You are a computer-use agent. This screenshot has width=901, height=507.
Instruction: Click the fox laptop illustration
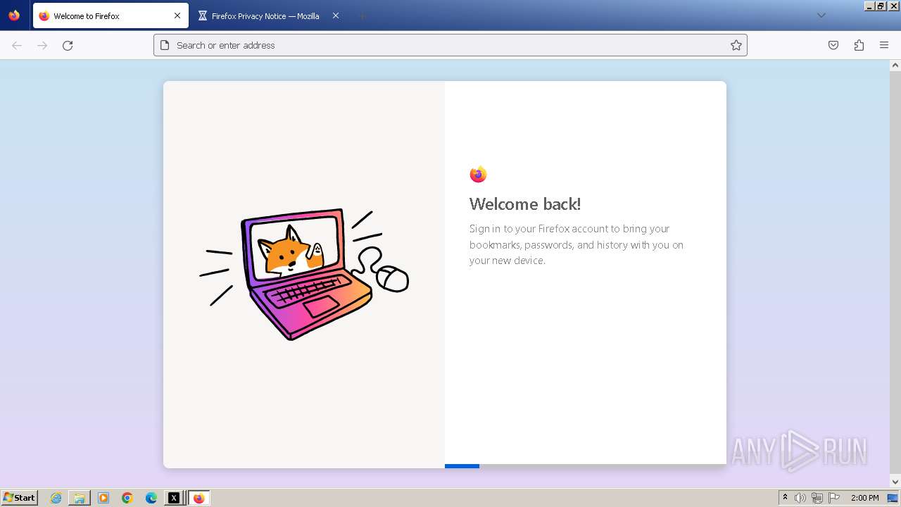point(304,275)
